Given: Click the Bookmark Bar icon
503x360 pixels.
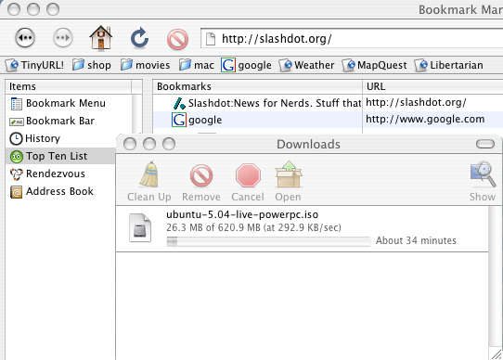Looking at the screenshot, I should coord(17,122).
